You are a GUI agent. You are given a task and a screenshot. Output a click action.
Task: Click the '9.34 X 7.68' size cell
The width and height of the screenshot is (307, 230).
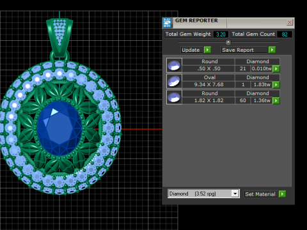(209, 85)
